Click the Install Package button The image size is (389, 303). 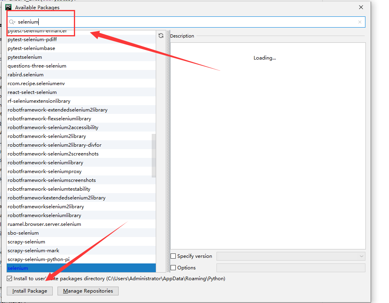point(30,291)
